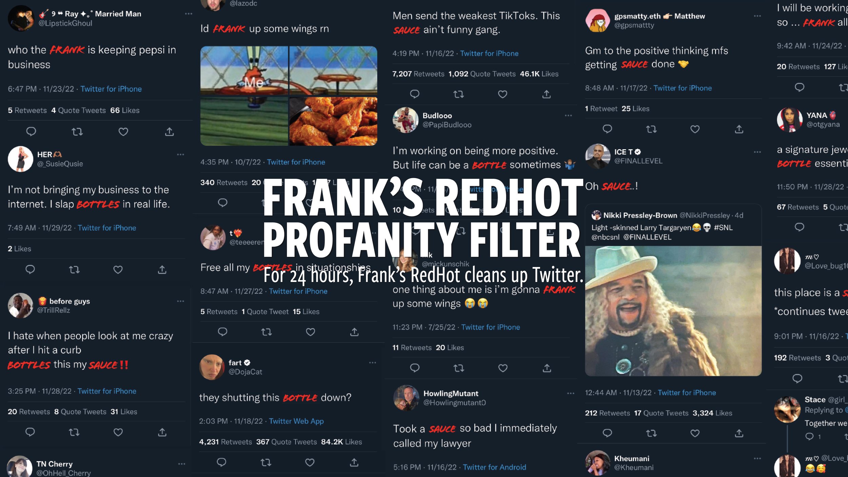
Task: Like the DojaCat bottle tweet
Action: click(310, 462)
